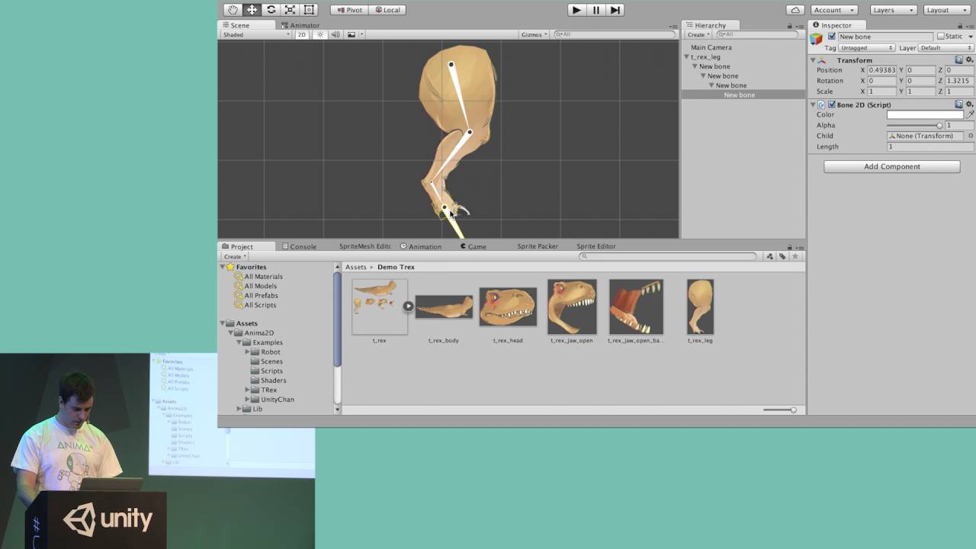Disable the Bone 2D script checkbox
The image size is (976, 549).
click(832, 104)
